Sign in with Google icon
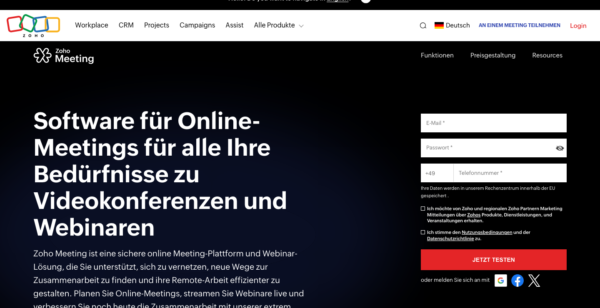The image size is (600, 308). [501, 281]
